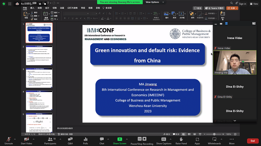The height and width of the screenshot is (146, 261).
Task: Open the View layout button top right
Action: point(253,4)
